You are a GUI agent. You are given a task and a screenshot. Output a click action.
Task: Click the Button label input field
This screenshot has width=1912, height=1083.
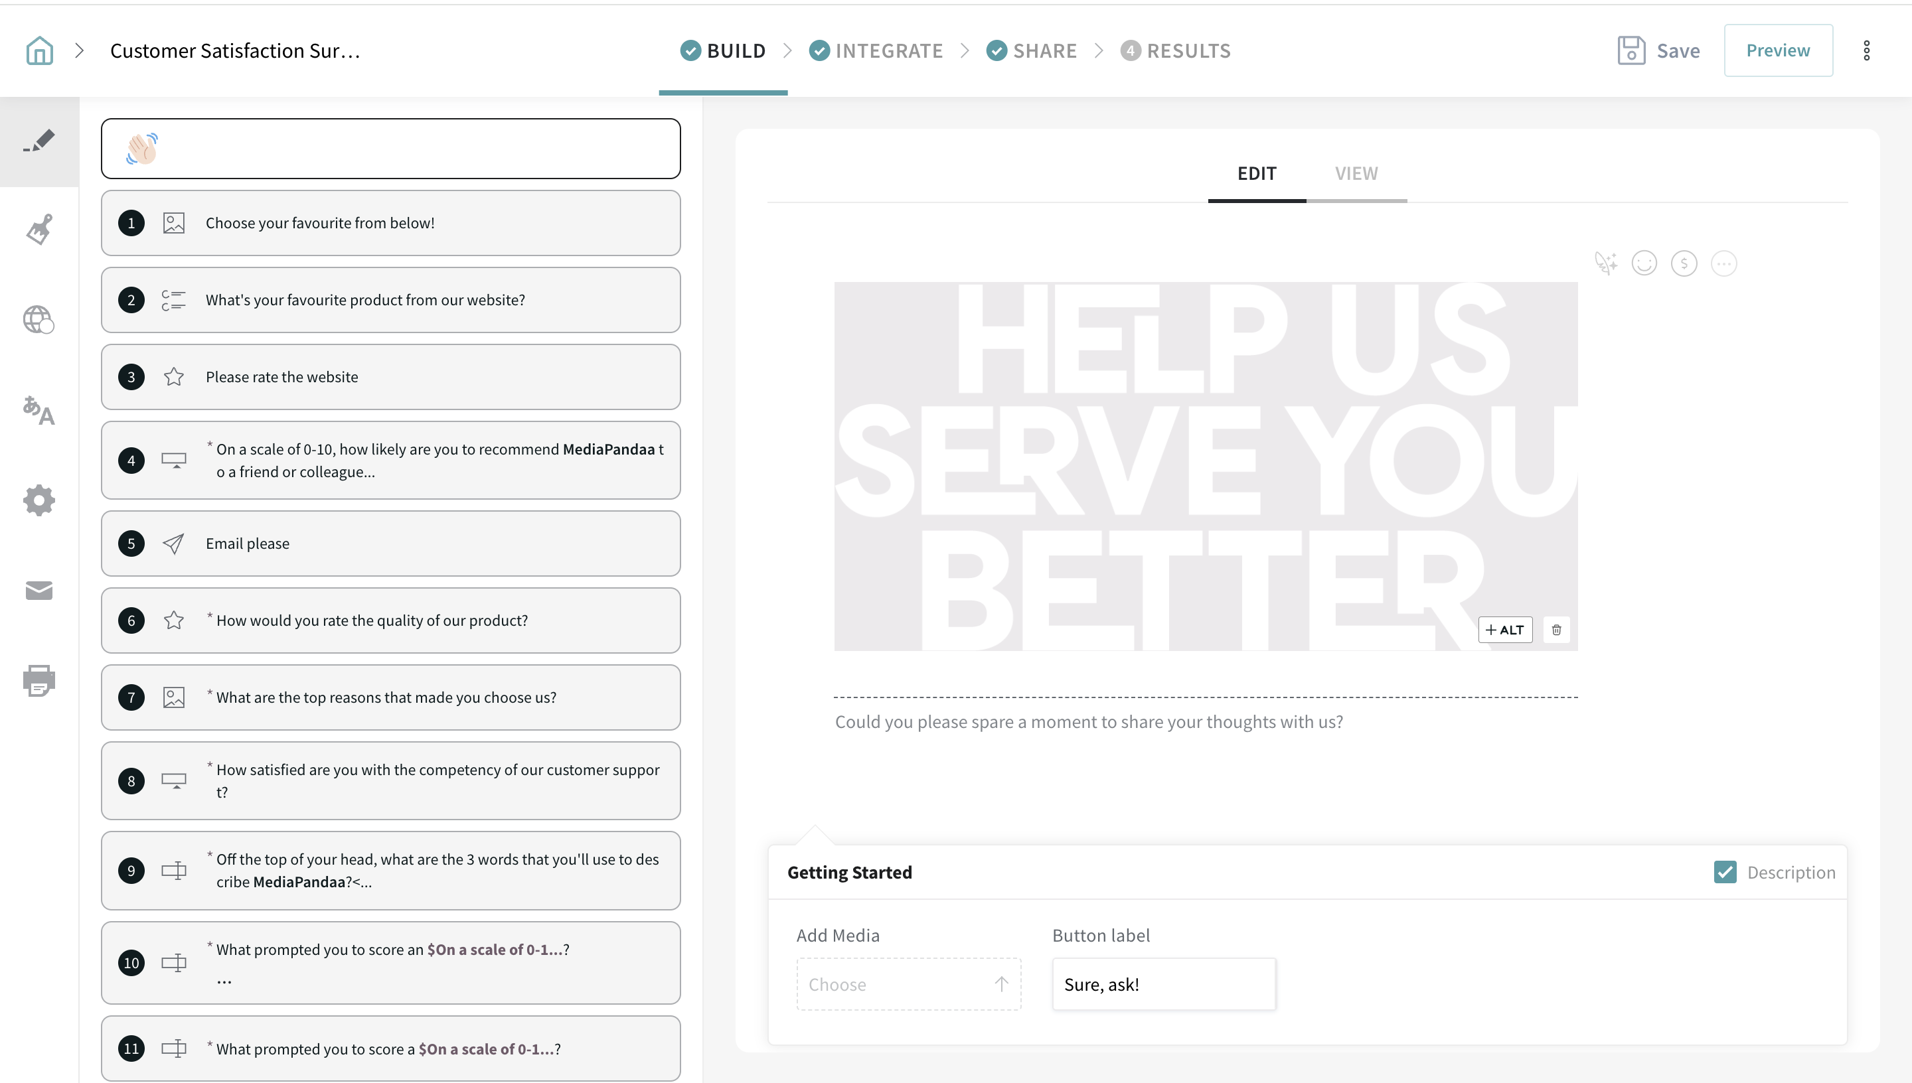coord(1164,984)
